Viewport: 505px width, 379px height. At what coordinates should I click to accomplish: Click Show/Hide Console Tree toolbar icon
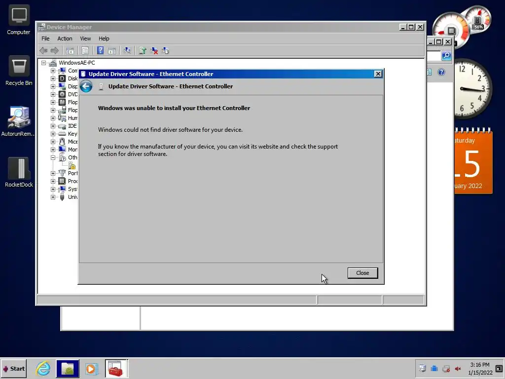click(70, 50)
